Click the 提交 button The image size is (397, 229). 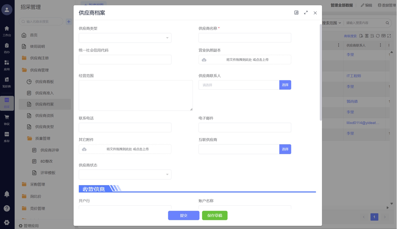183,216
